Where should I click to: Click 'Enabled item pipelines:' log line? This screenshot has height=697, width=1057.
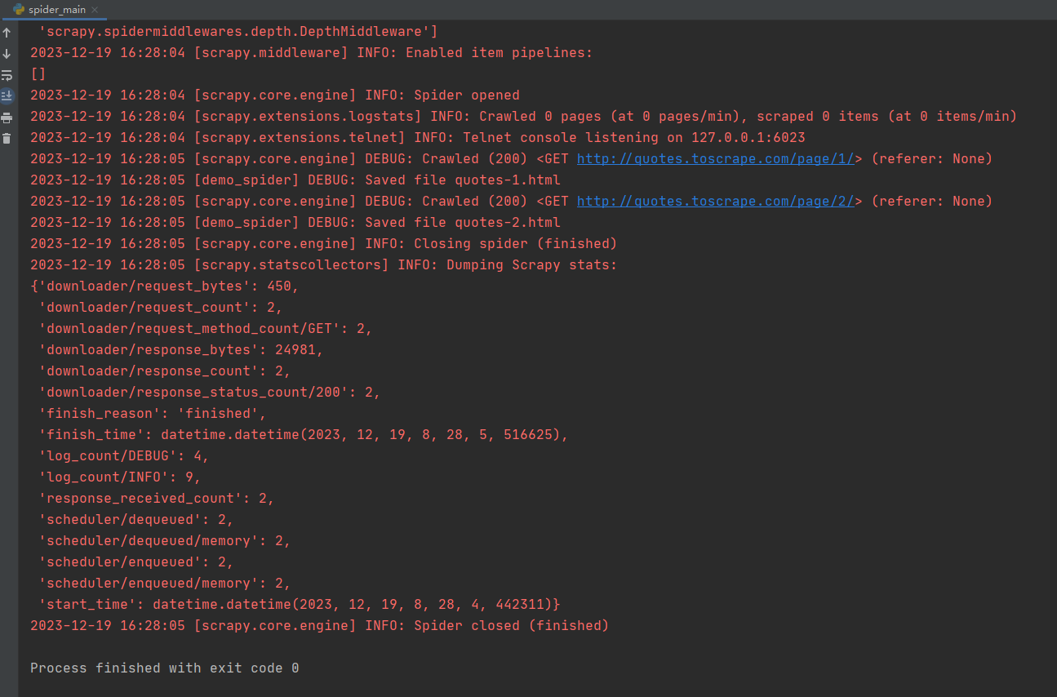coord(312,52)
